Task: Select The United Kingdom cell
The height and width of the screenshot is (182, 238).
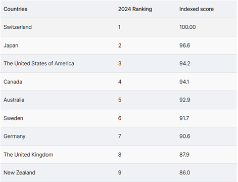Action: point(28,155)
